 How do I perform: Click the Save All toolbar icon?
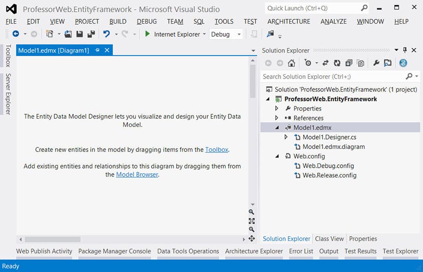[91, 34]
